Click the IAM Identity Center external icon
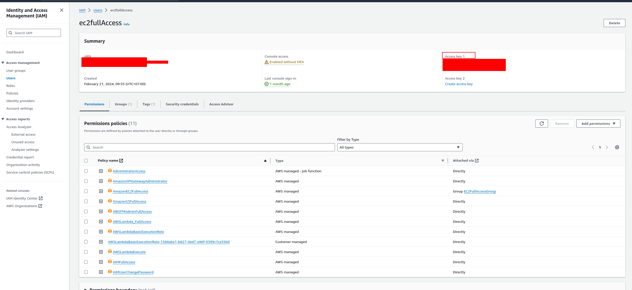The height and width of the screenshot is (290, 632). pos(41,198)
